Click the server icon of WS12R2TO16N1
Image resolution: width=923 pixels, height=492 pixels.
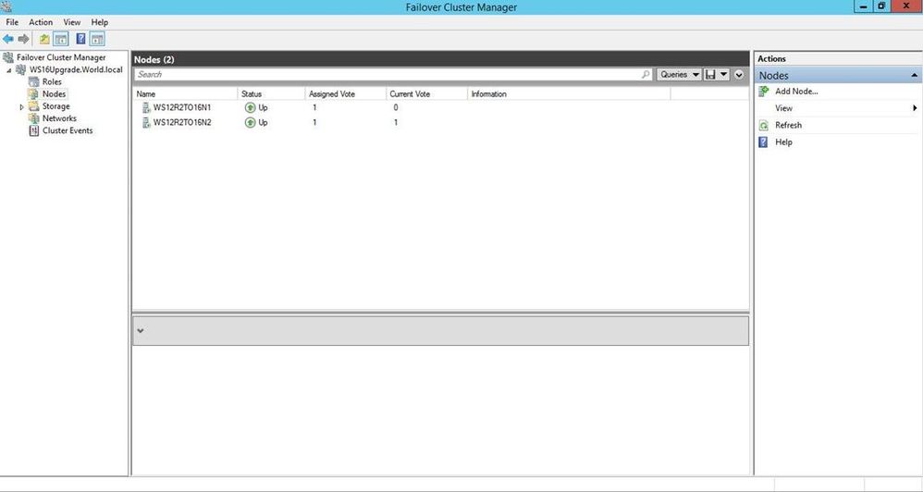pos(146,107)
